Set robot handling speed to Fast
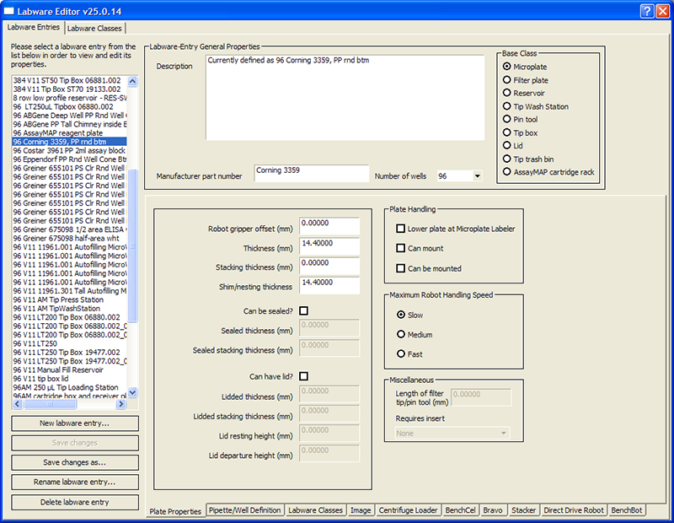Viewport: 674px width, 523px height. [x=401, y=354]
